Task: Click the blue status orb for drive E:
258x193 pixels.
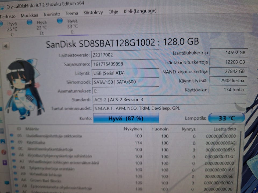Action: pos(60,21)
